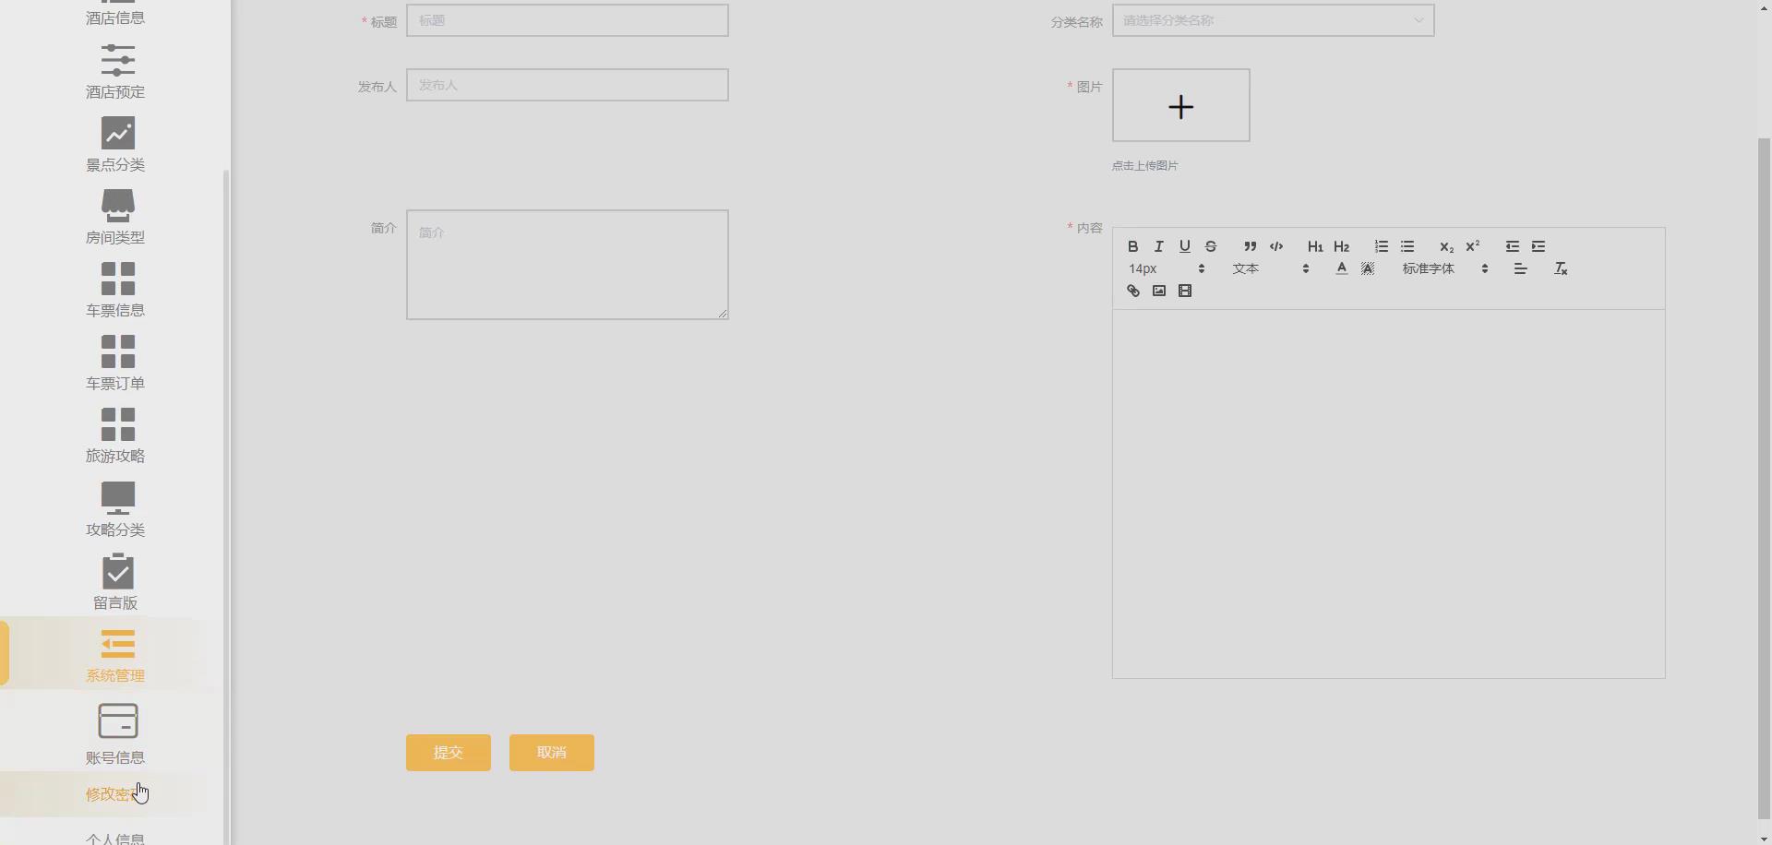The image size is (1772, 845).
Task: Open 攻略分类 in sidebar
Action: tap(115, 510)
